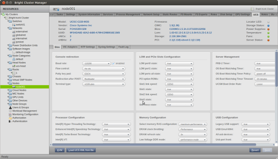Open the Putty key pad dropdown
This screenshot has width=278, height=159.
104,74
